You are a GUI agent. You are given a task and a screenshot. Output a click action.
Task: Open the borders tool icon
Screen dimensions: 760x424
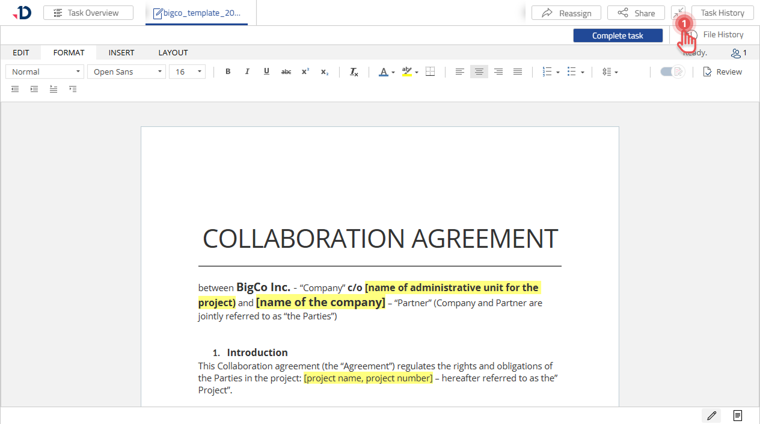(x=431, y=72)
